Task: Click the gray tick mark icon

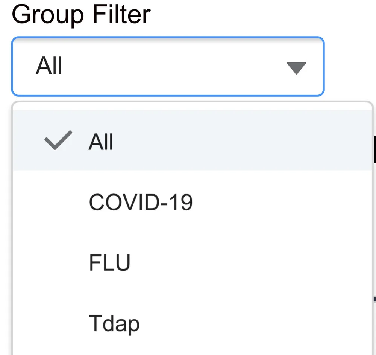Action: point(58,140)
